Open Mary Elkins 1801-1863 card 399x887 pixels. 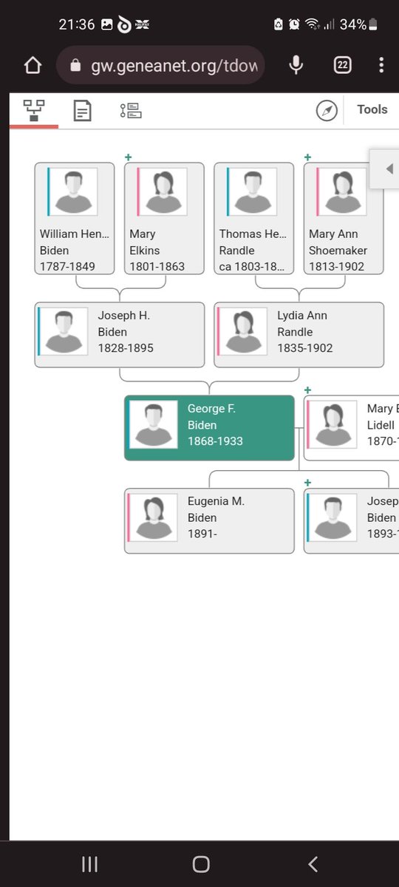[164, 219]
